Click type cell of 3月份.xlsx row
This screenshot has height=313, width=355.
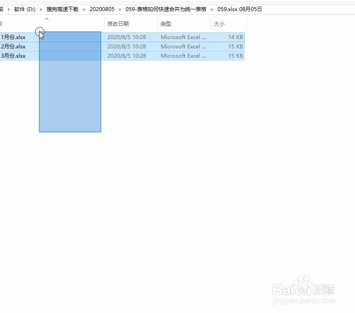tap(183, 55)
